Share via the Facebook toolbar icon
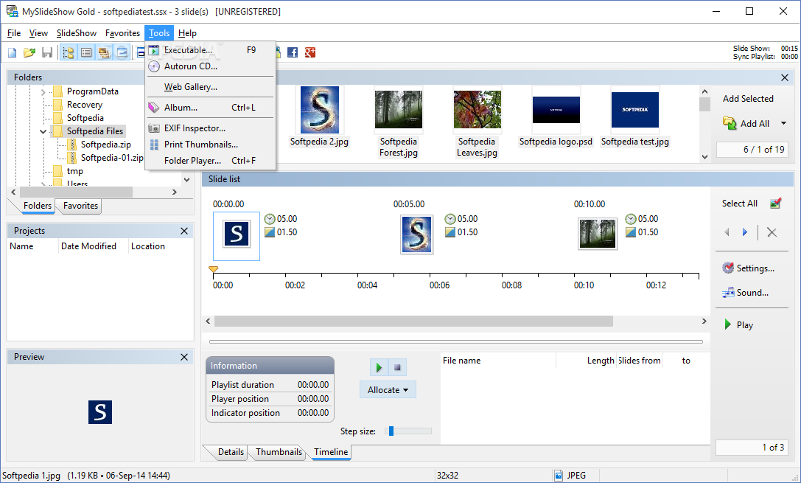The image size is (801, 483). coord(293,52)
